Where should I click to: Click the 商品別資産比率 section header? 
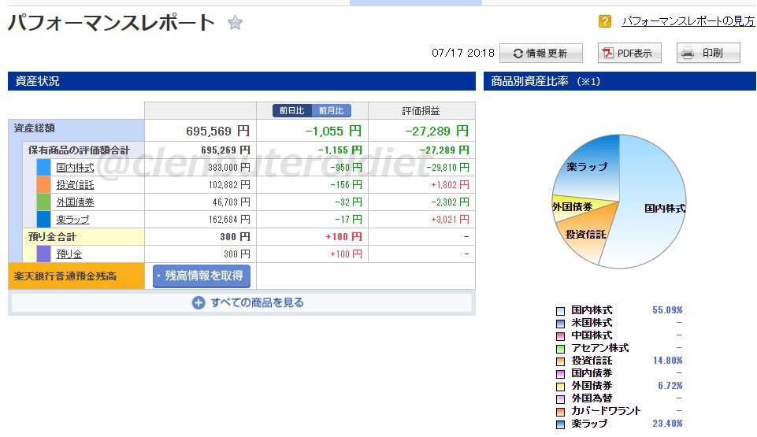(x=620, y=81)
